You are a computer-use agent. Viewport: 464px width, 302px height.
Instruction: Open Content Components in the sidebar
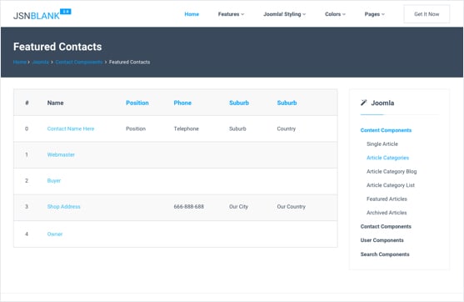[386, 130]
